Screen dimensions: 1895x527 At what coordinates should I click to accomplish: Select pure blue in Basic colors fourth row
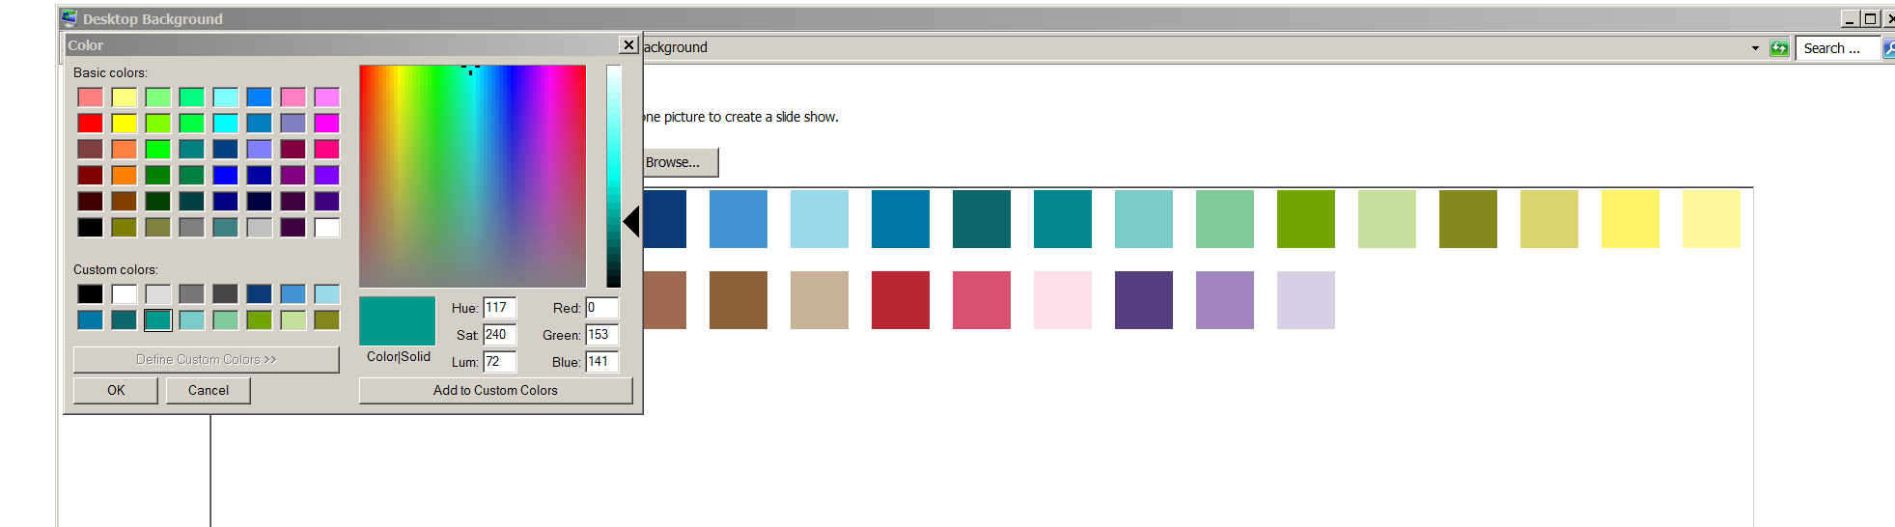tap(225, 175)
